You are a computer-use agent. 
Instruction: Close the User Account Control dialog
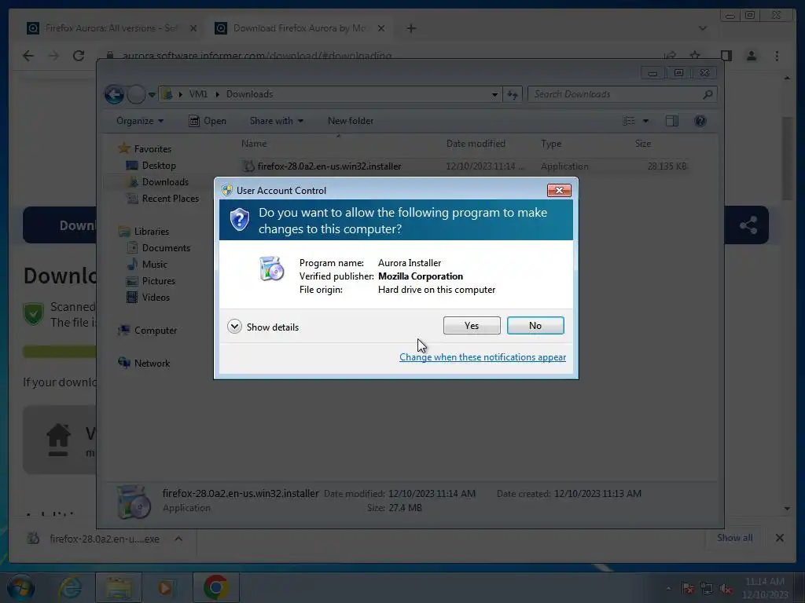pos(559,190)
